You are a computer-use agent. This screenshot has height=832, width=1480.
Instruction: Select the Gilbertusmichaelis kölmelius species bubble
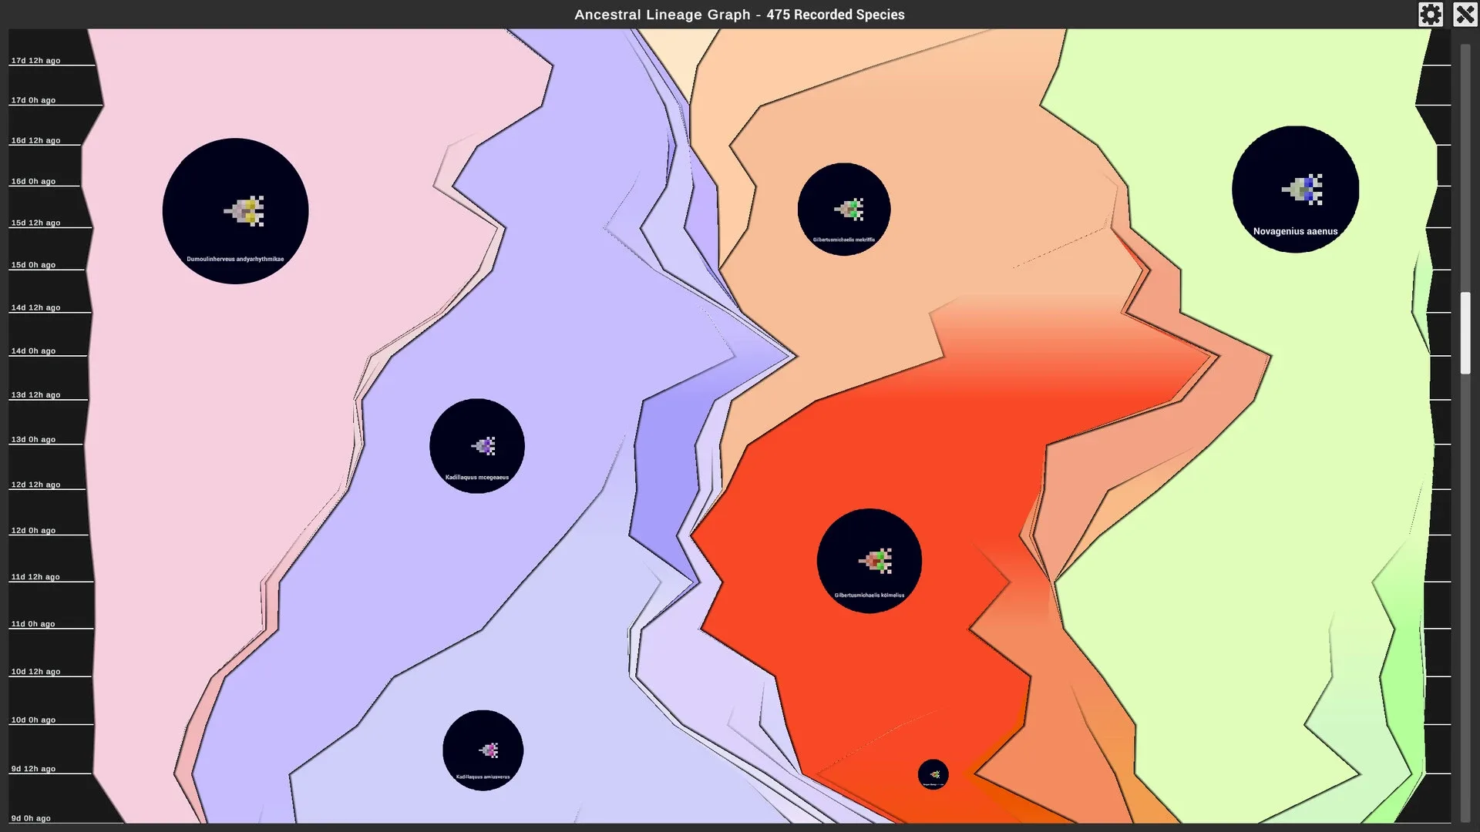coord(869,561)
